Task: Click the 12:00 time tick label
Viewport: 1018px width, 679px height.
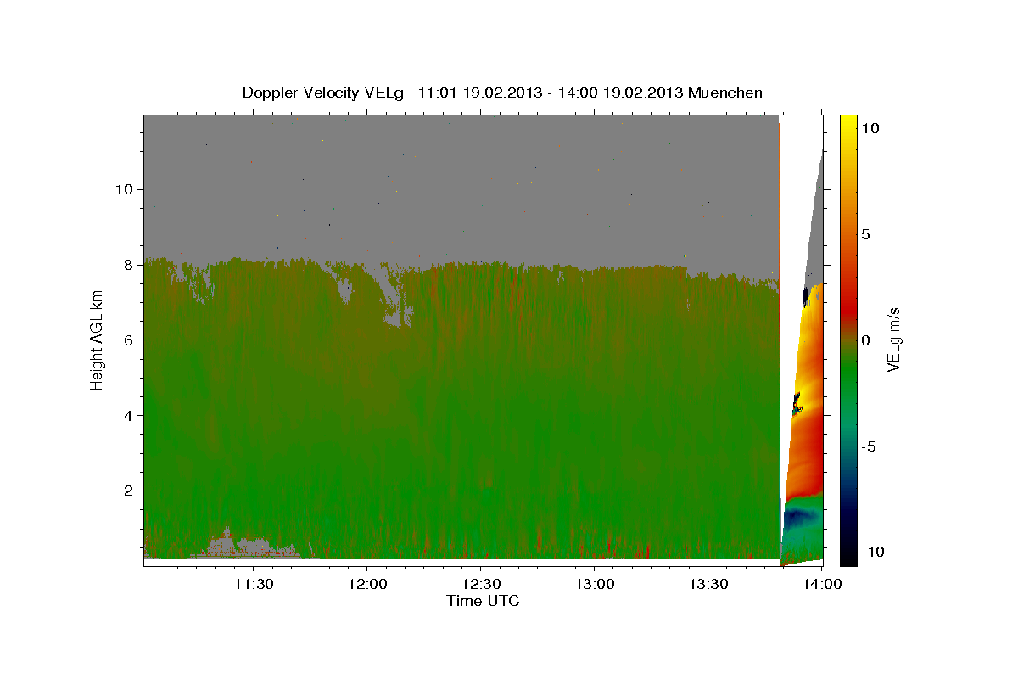Action: pyautogui.click(x=367, y=585)
